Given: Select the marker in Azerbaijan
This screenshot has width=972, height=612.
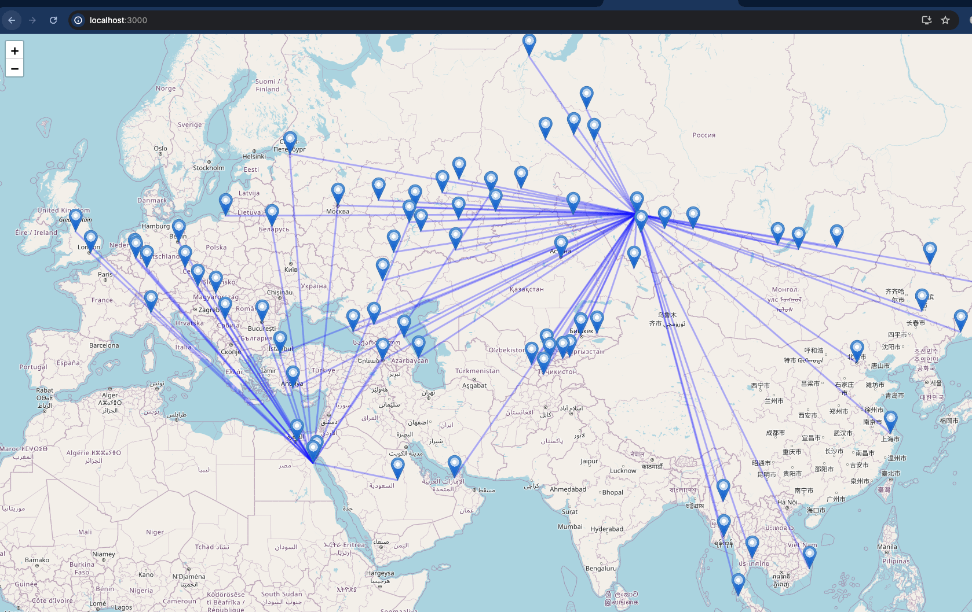Looking at the screenshot, I should click(418, 346).
